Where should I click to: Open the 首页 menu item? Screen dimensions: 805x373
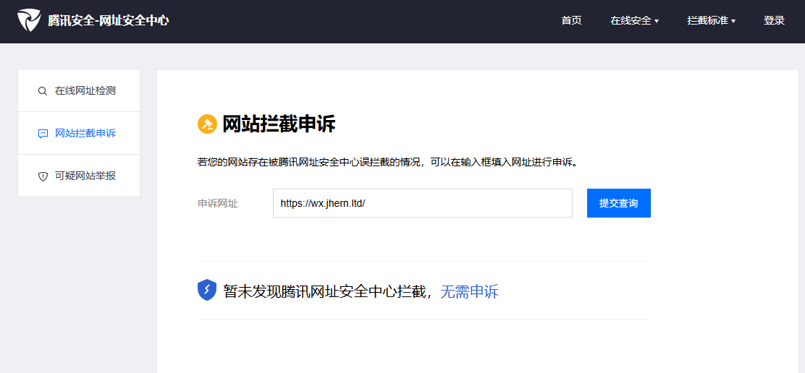[x=571, y=20]
